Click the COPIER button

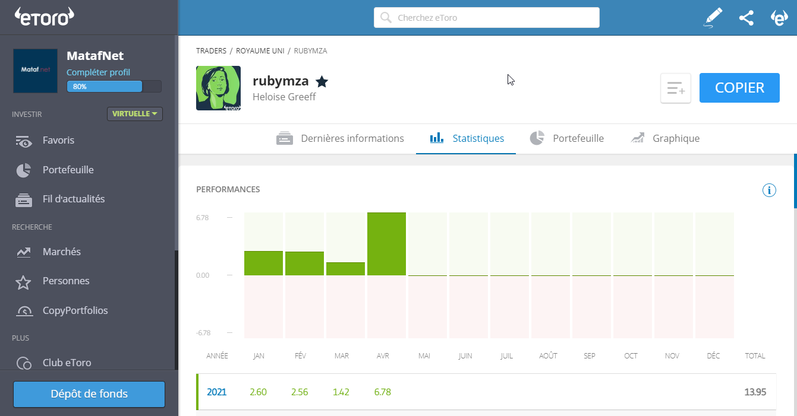click(739, 88)
